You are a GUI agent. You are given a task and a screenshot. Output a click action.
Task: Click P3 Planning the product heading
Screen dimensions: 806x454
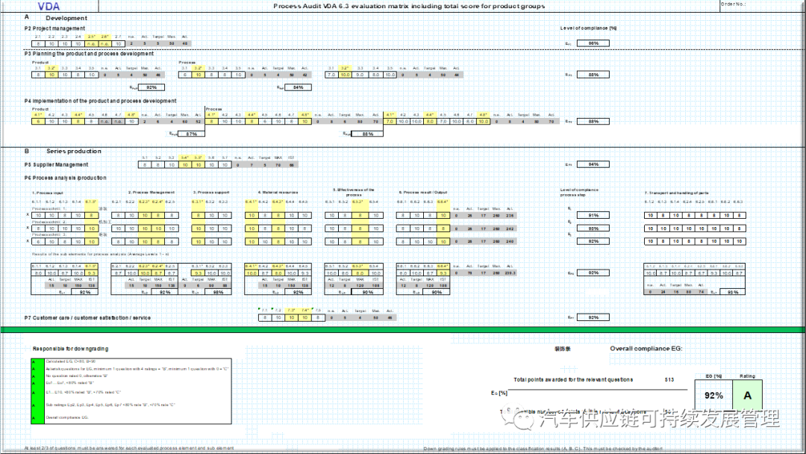pyautogui.click(x=89, y=54)
